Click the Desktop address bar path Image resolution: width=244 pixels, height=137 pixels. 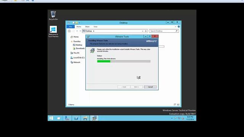[x=88, y=31]
